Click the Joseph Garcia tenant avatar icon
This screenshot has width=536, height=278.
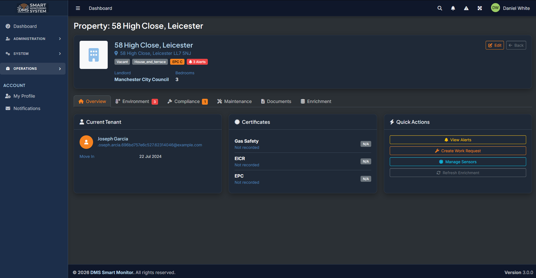pyautogui.click(x=86, y=142)
